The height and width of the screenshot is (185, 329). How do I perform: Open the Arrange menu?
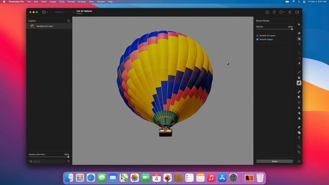tap(82, 2)
